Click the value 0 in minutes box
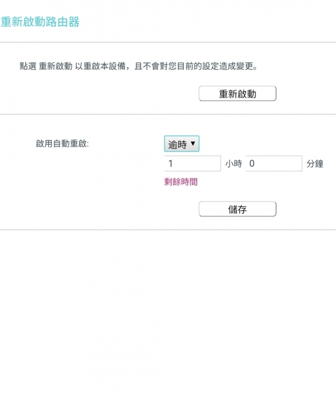 point(252,164)
